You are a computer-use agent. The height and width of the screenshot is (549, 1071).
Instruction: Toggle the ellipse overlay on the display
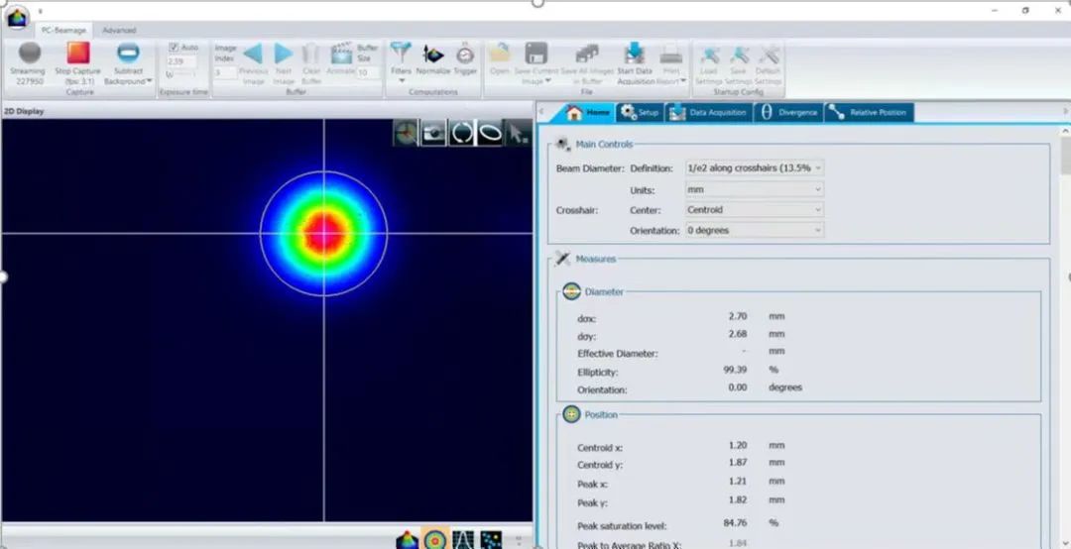coord(490,133)
